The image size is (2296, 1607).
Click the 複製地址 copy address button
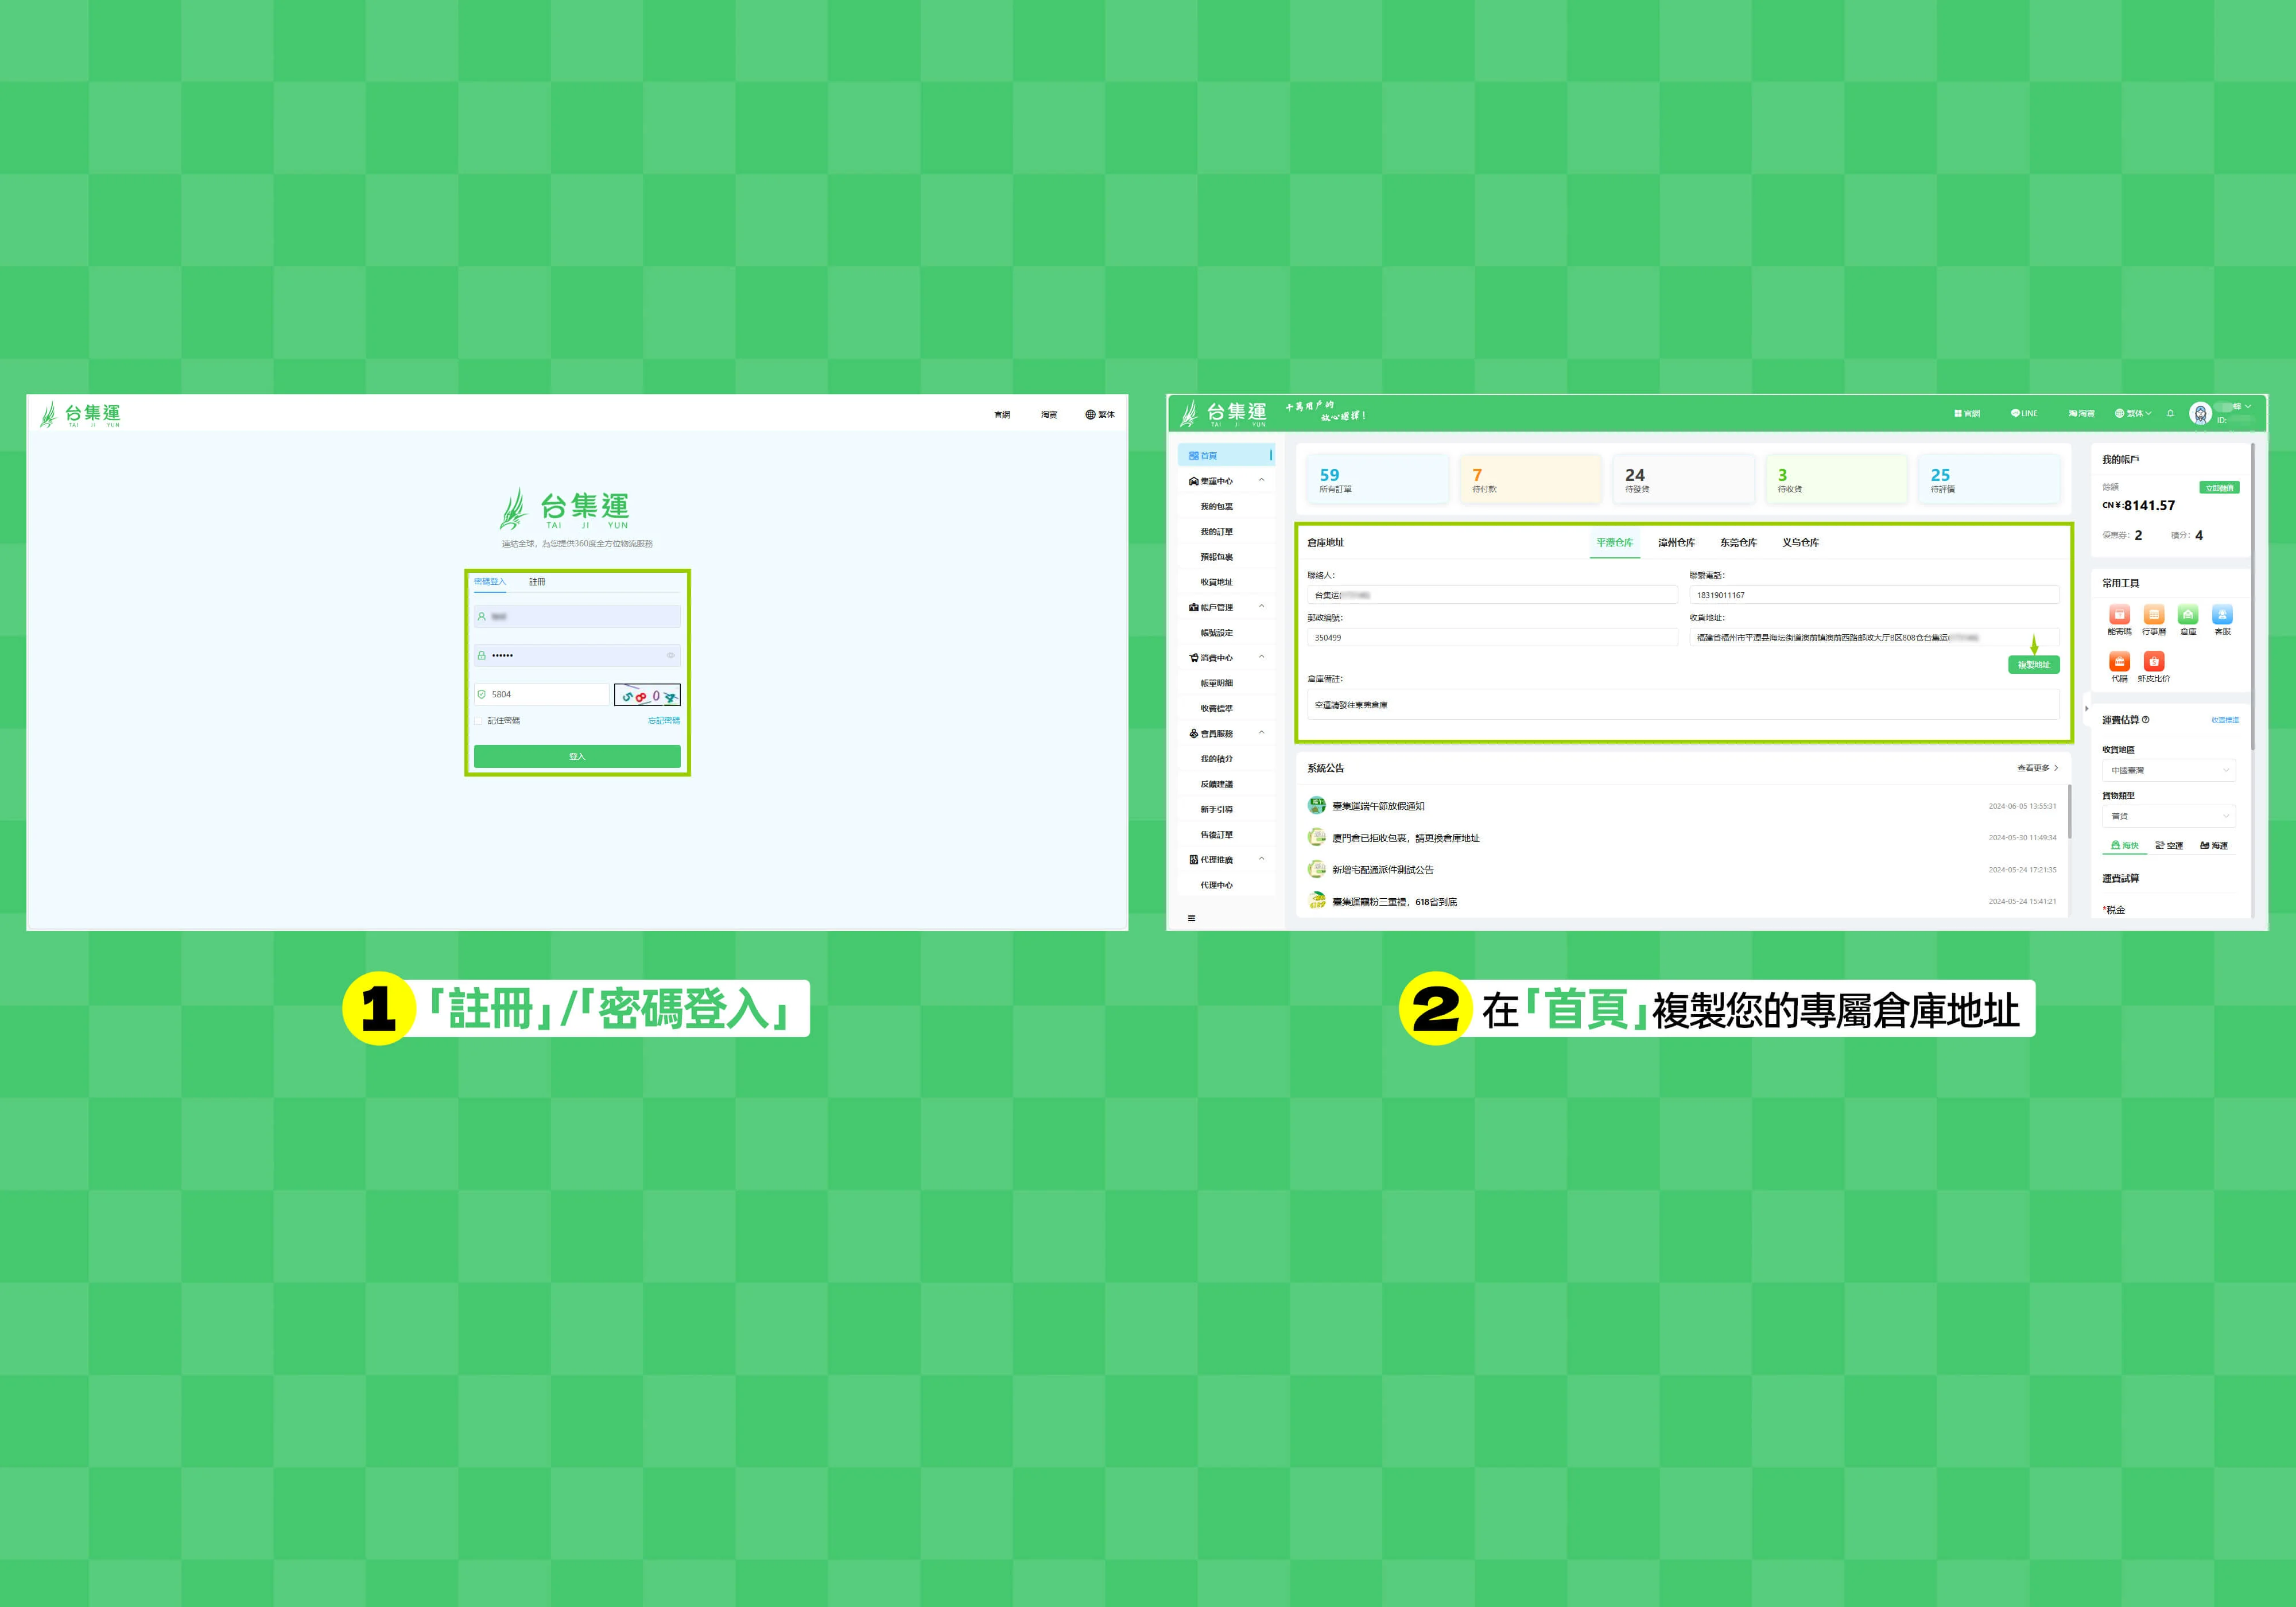pos(2033,665)
